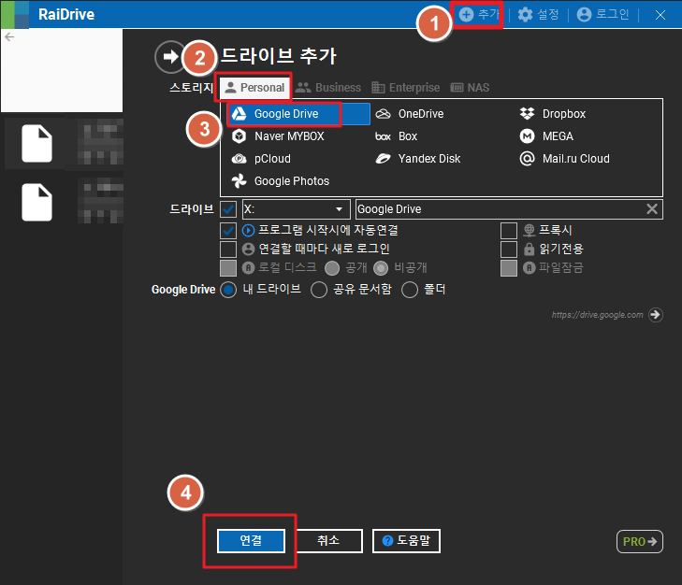682x585 pixels.
Task: Click the round arrow icon beside 드라이브 추가
Action: [x=170, y=56]
